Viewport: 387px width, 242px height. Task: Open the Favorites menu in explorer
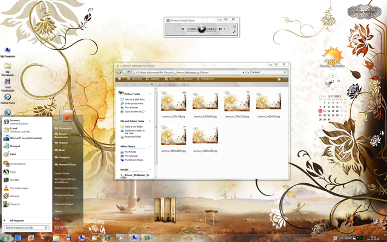[x=144, y=85]
